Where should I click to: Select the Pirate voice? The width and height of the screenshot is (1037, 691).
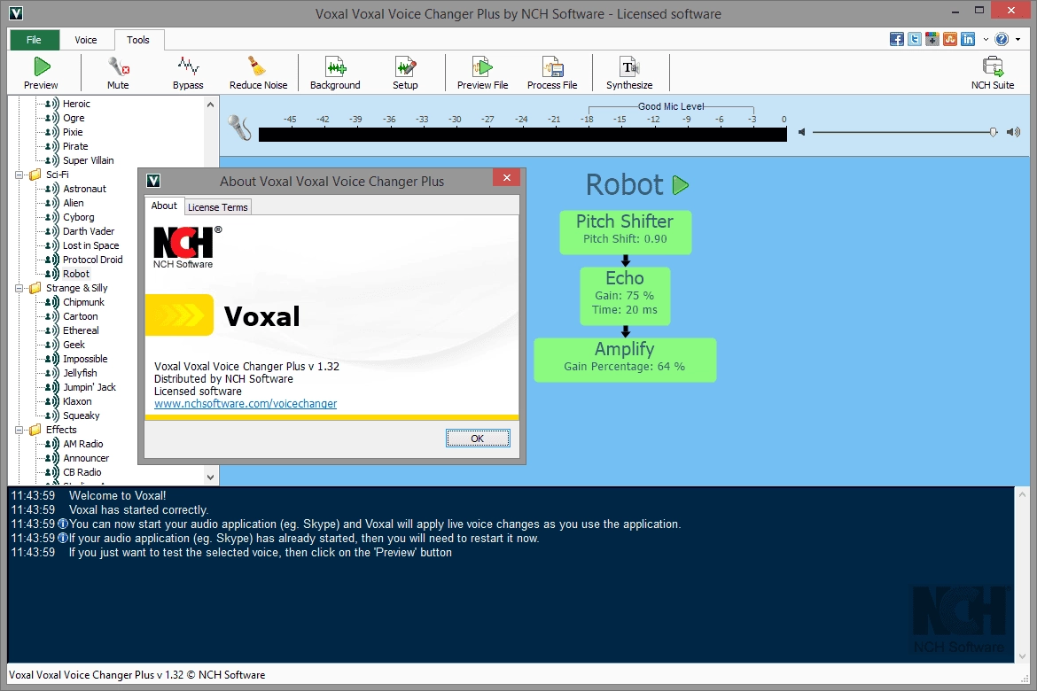(75, 146)
